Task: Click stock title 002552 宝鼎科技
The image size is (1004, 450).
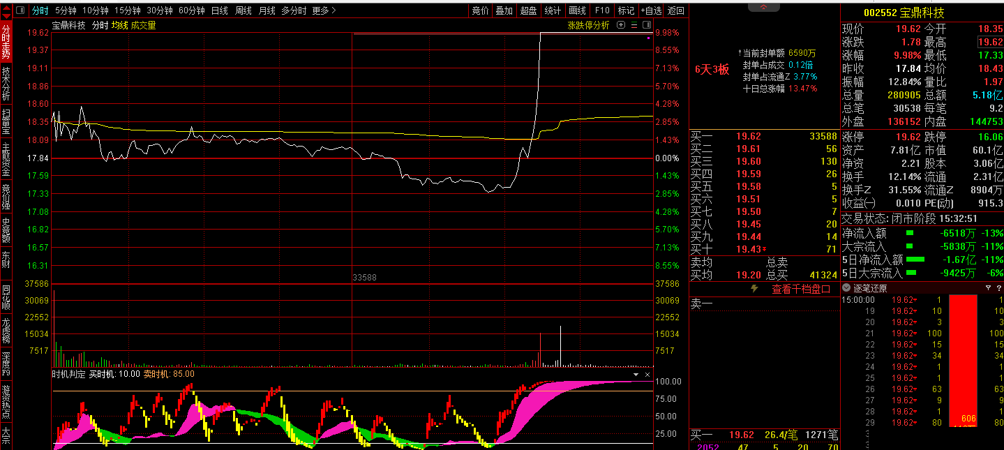Action: tap(904, 13)
